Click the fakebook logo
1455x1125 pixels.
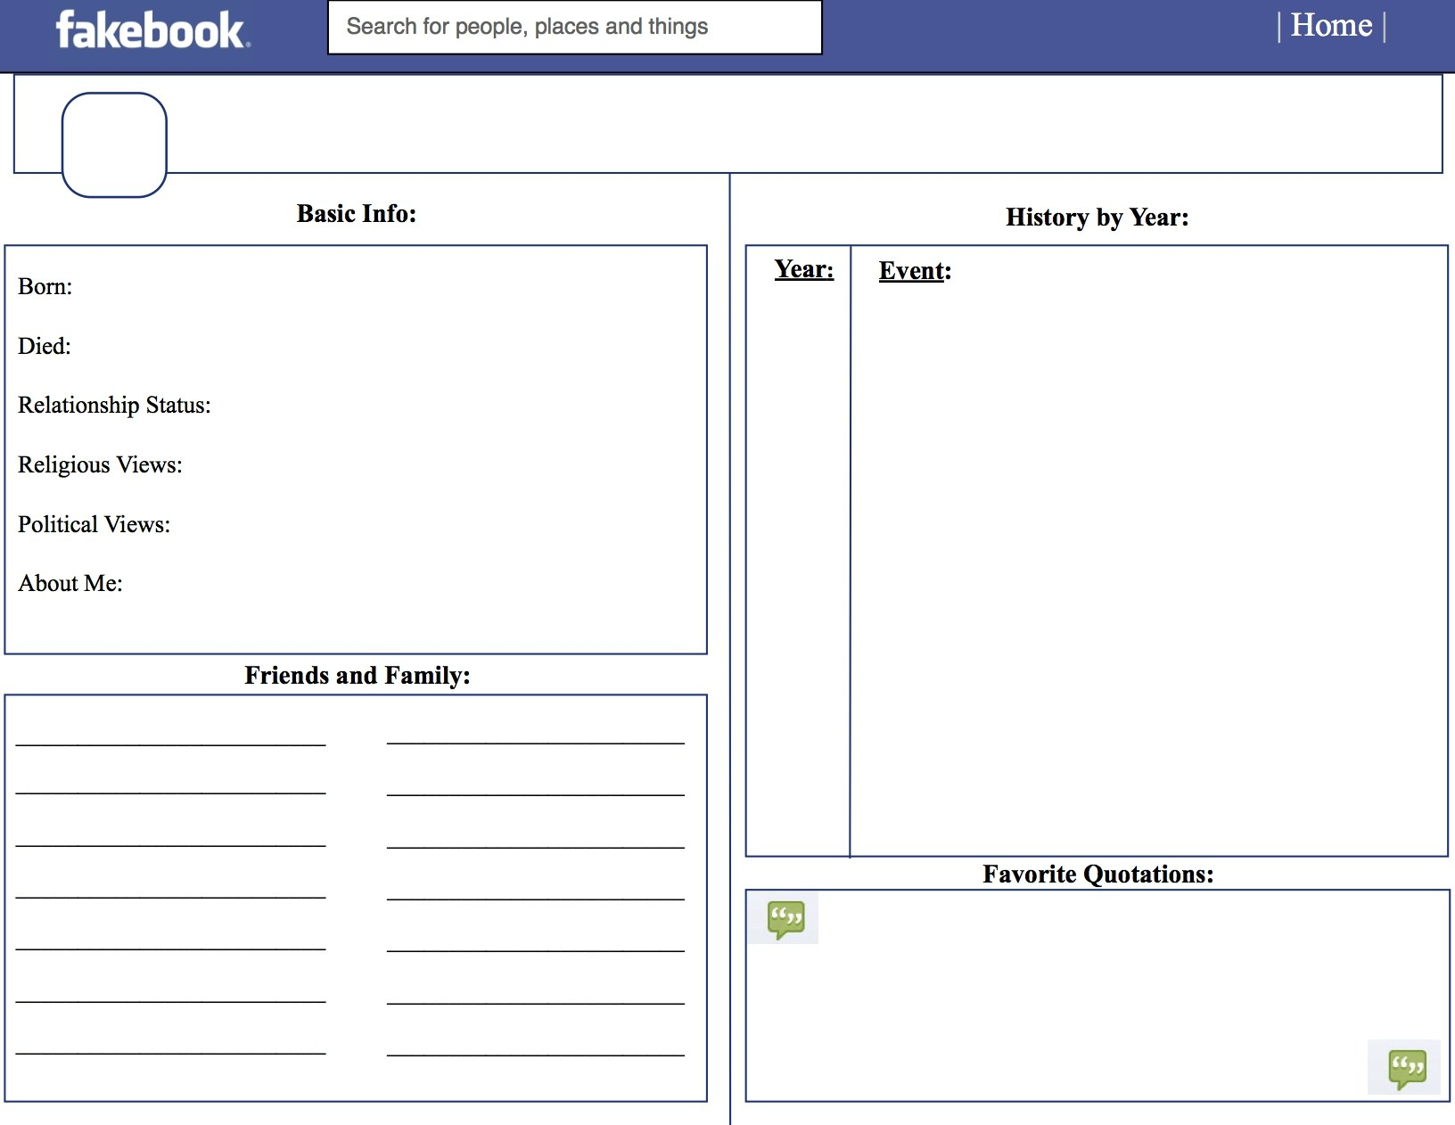point(153,29)
